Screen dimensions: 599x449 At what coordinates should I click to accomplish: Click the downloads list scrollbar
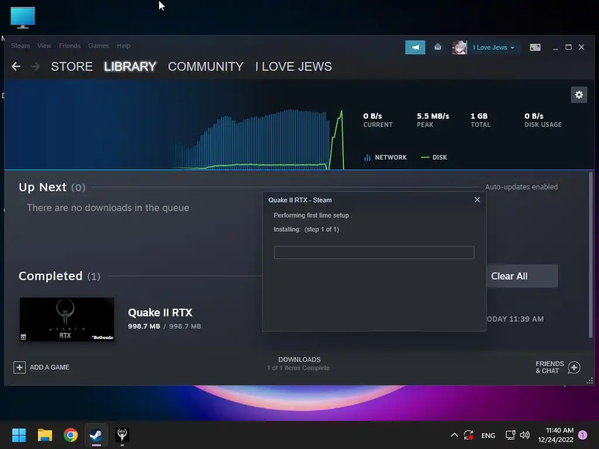(591, 255)
